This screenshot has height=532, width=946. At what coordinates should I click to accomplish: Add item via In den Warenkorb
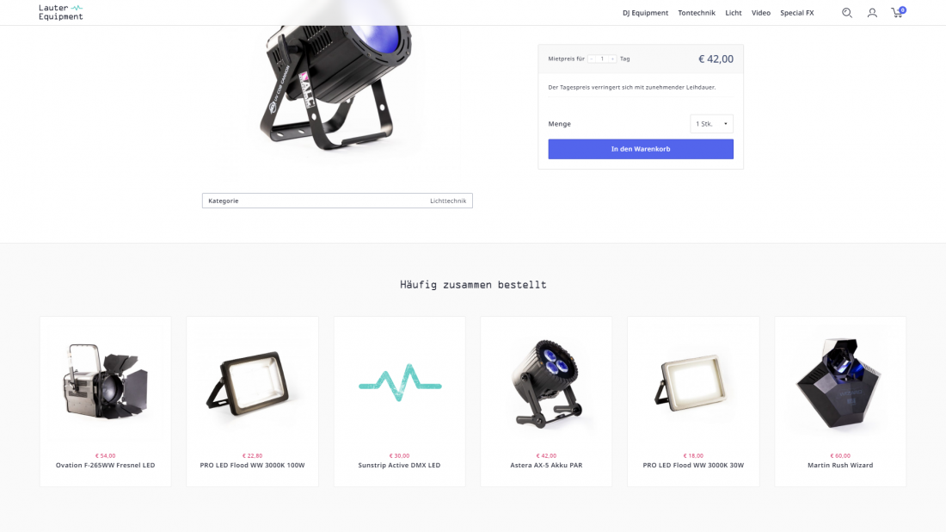click(641, 149)
